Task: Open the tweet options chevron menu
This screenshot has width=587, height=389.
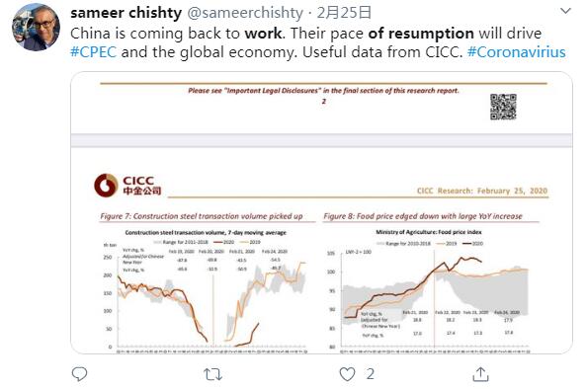Action: pos(565,11)
